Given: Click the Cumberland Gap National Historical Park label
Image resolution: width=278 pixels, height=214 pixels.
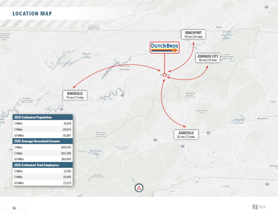Looking at the screenshot, I should coord(94,27).
